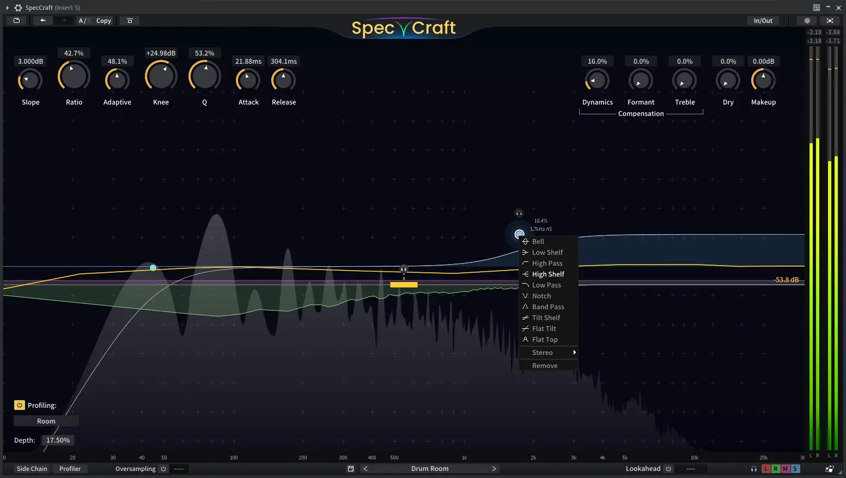Switch to the Side Chain tab
This screenshot has width=846, height=478.
[32, 468]
